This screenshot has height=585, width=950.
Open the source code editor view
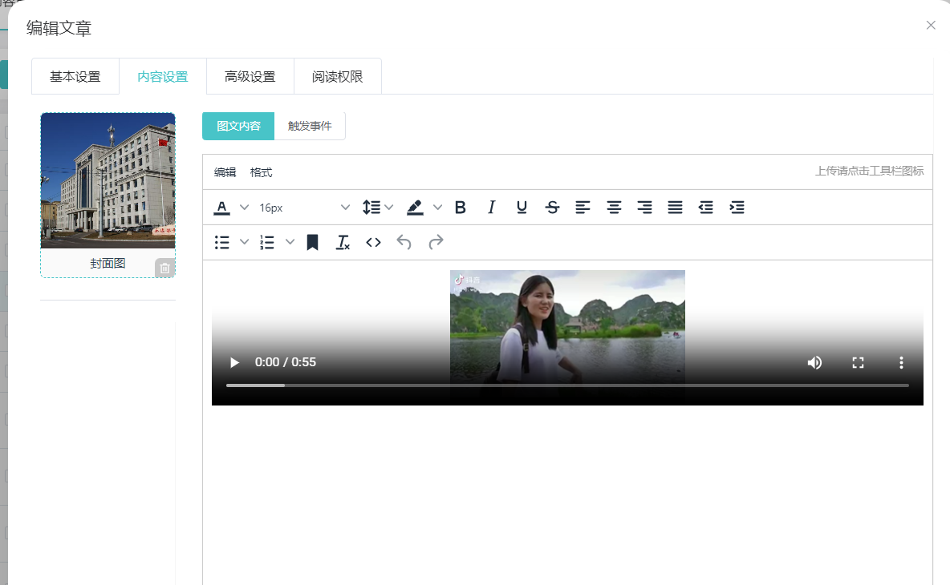[x=373, y=242]
